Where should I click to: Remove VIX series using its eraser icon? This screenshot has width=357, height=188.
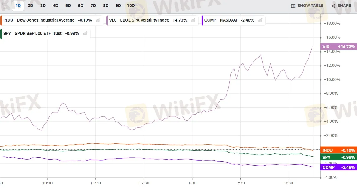[193, 20]
